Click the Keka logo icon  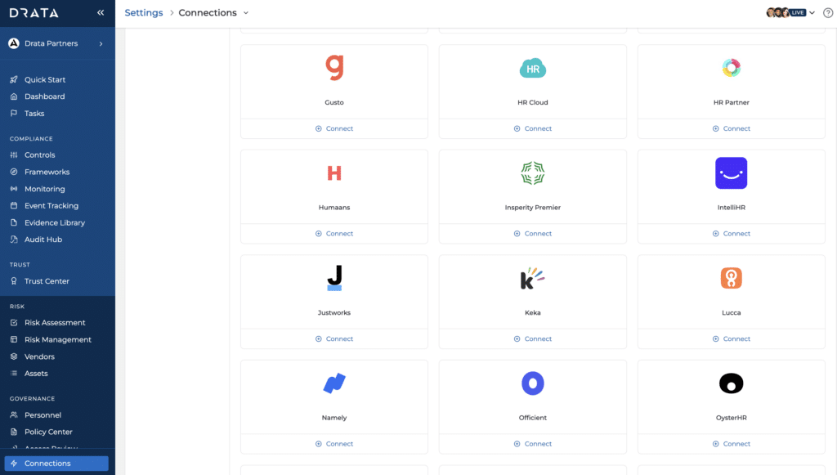[x=533, y=278]
